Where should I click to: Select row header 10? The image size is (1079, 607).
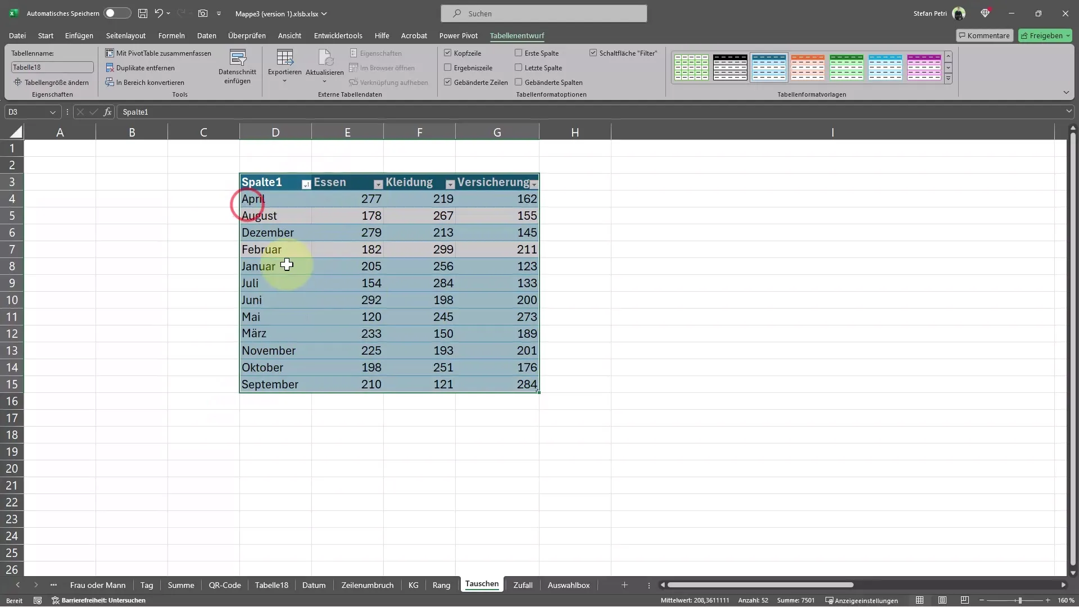(12, 300)
